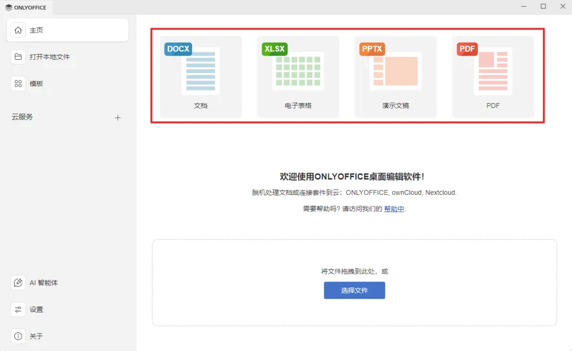Click the 模板 templates grid icon

coord(18,84)
